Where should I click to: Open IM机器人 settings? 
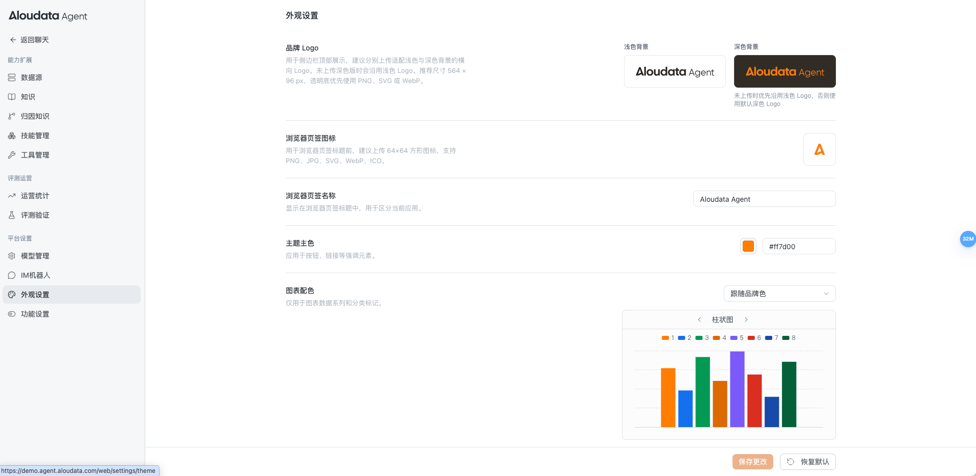click(x=71, y=275)
